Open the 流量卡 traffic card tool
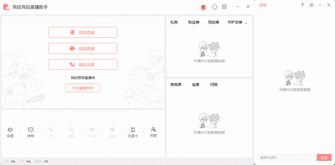The width and height of the screenshot is (335, 165). coord(133,132)
